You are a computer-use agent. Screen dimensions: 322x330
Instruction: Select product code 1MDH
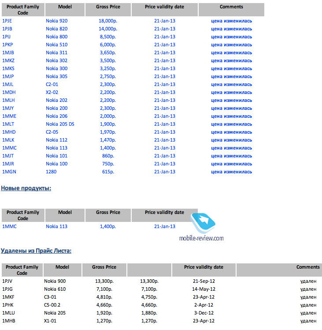point(9,92)
